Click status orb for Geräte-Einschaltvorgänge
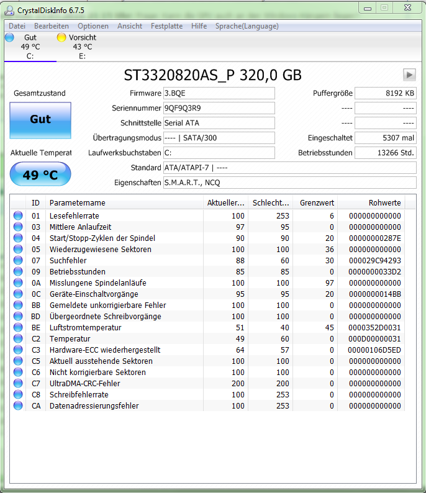426x493 pixels. pos(18,294)
